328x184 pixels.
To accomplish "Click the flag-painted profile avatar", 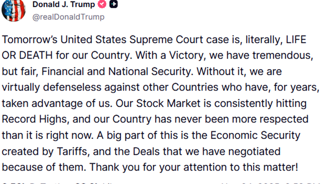I will 13,10.
